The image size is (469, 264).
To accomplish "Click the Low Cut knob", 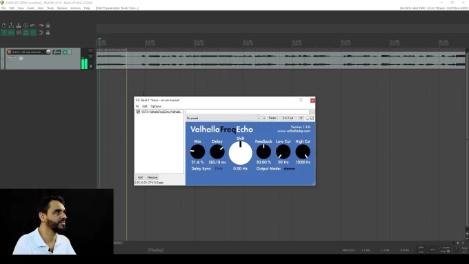I will point(283,152).
